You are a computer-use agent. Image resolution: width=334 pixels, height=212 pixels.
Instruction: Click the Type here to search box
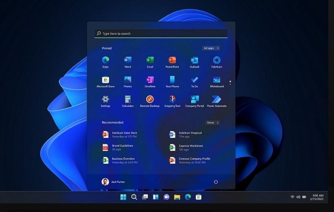(161, 33)
